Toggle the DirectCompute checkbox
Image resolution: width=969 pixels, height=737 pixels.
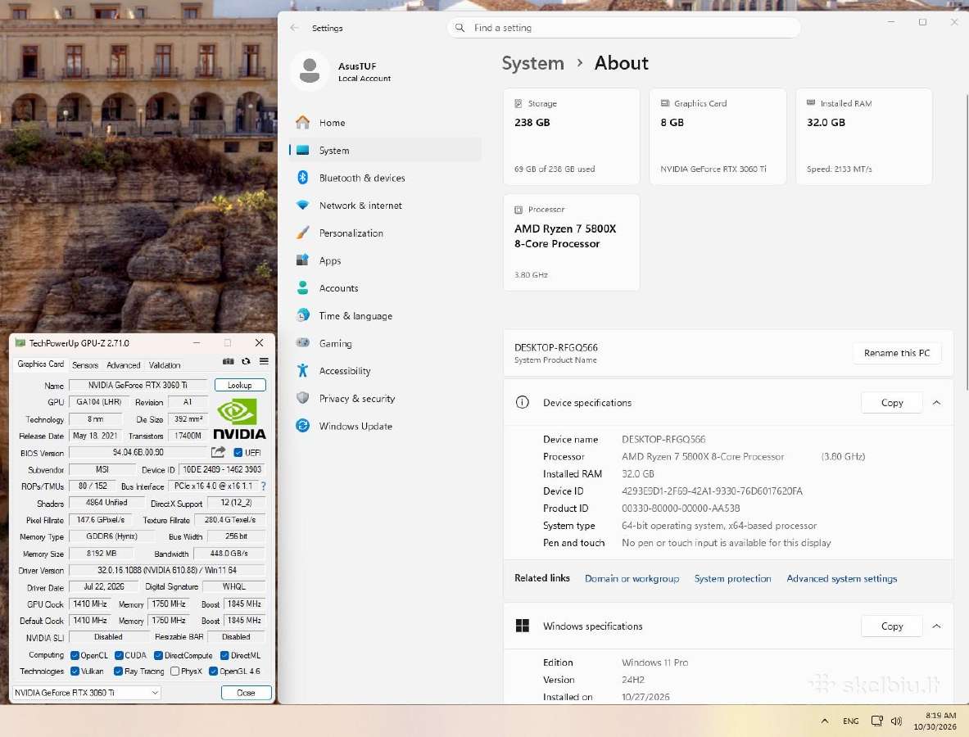pyautogui.click(x=158, y=655)
